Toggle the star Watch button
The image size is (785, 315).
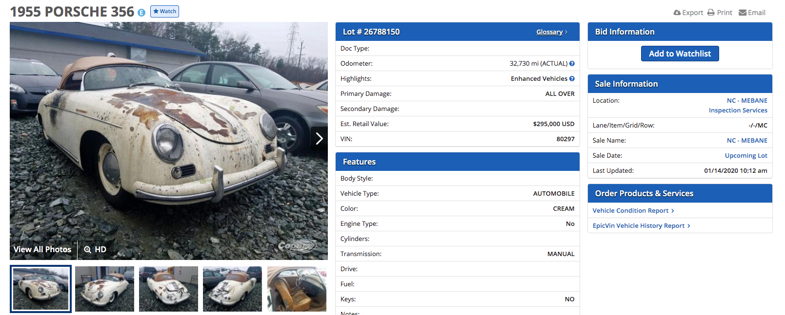(164, 11)
